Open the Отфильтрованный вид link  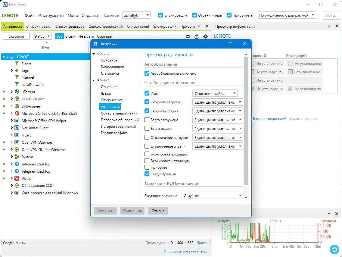pos(187,251)
